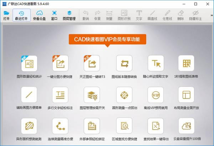This screenshot has height=146, width=214.
Task: Select the 任意线 freehand line tool
Action: 167,15
